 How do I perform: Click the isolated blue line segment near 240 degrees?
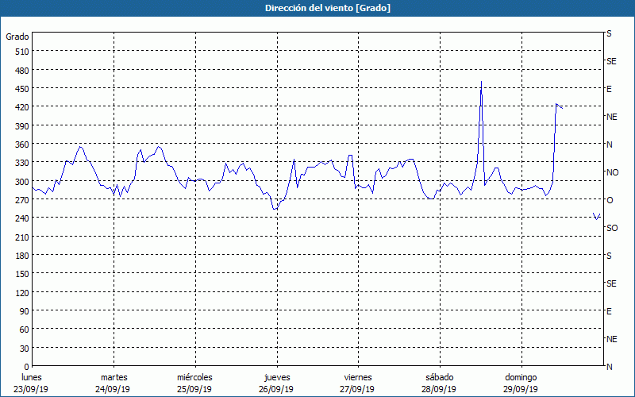[597, 216]
